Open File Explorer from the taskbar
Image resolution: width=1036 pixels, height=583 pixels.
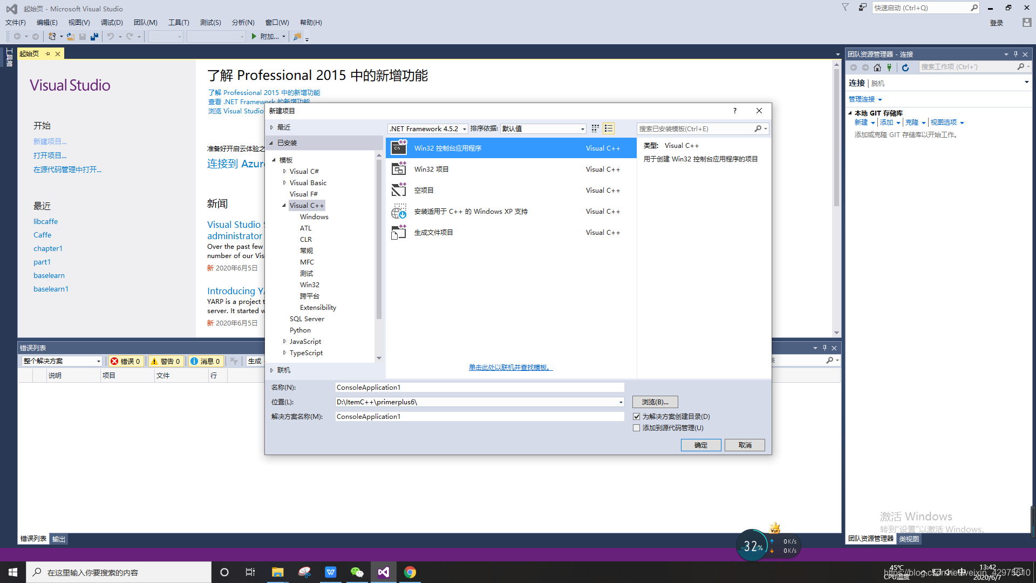[x=277, y=572]
